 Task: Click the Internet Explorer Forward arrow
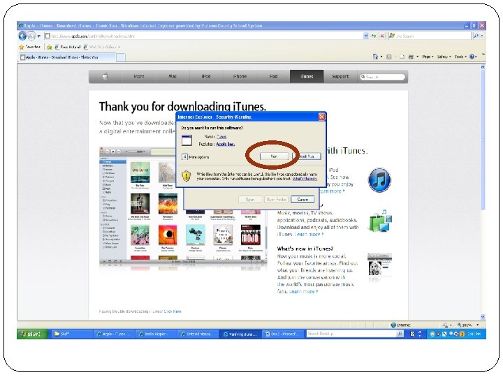pyautogui.click(x=31, y=36)
